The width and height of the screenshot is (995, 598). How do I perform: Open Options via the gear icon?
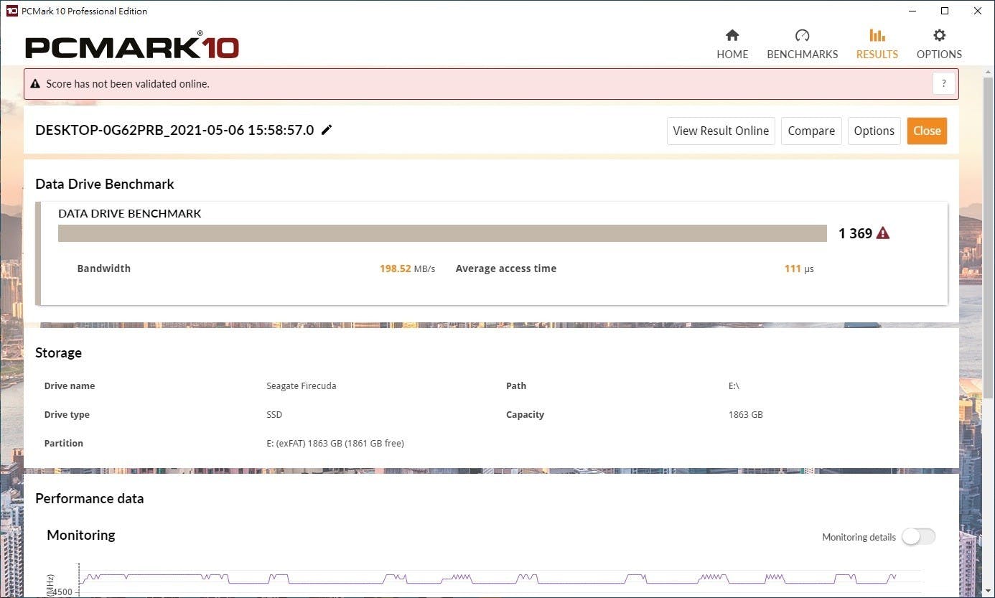tap(939, 35)
